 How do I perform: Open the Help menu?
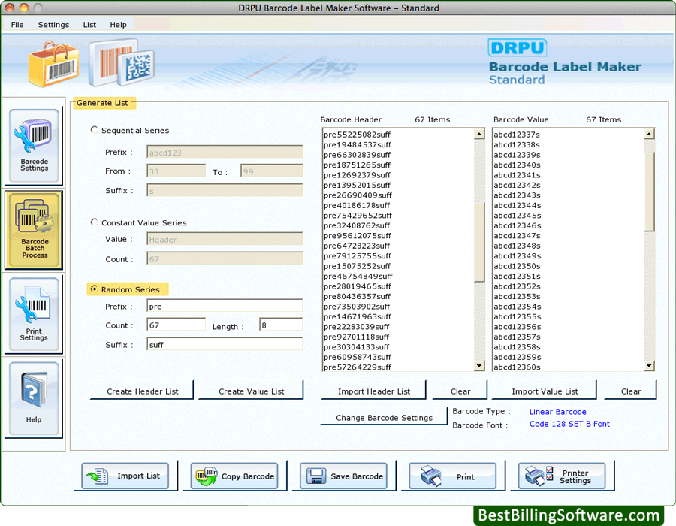118,25
